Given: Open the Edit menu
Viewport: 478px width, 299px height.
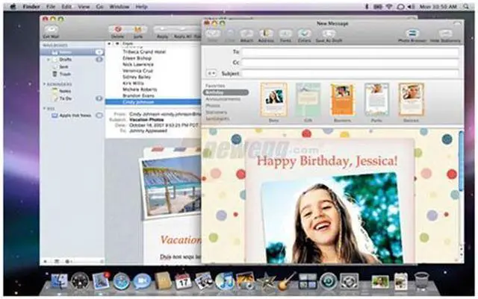Looking at the screenshot, I should click(66, 7).
